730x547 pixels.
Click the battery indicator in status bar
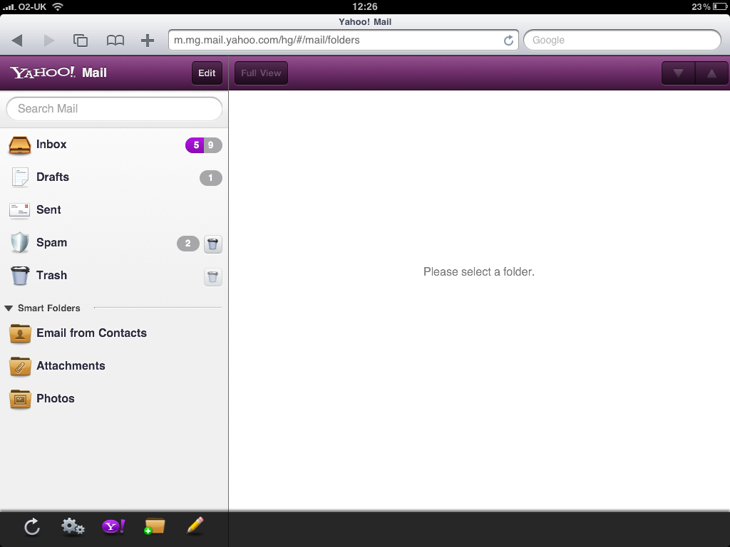(x=720, y=6)
